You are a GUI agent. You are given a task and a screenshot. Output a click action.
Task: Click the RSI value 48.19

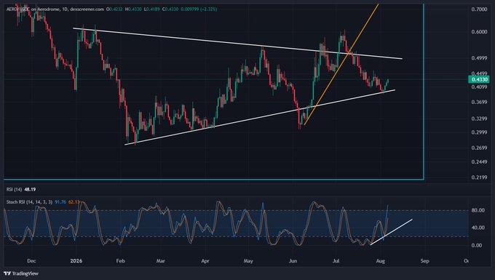pos(30,190)
